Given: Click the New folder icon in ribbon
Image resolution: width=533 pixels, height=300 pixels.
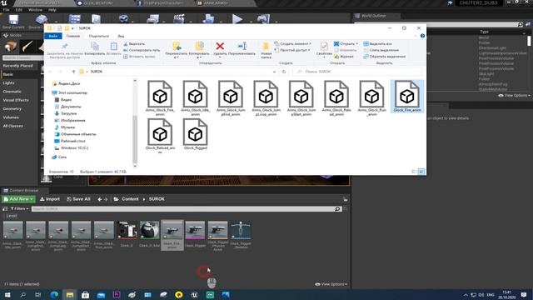Looking at the screenshot, I should click(x=266, y=46).
